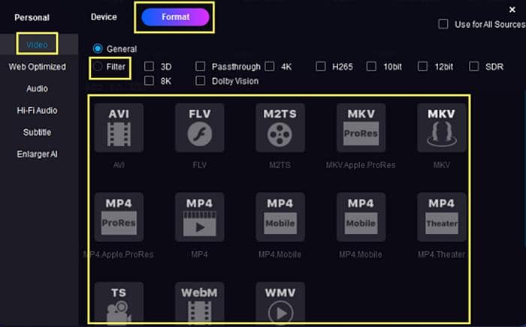This screenshot has width=526, height=327.
Task: Check the Dolby Vision option
Action: pos(201,81)
